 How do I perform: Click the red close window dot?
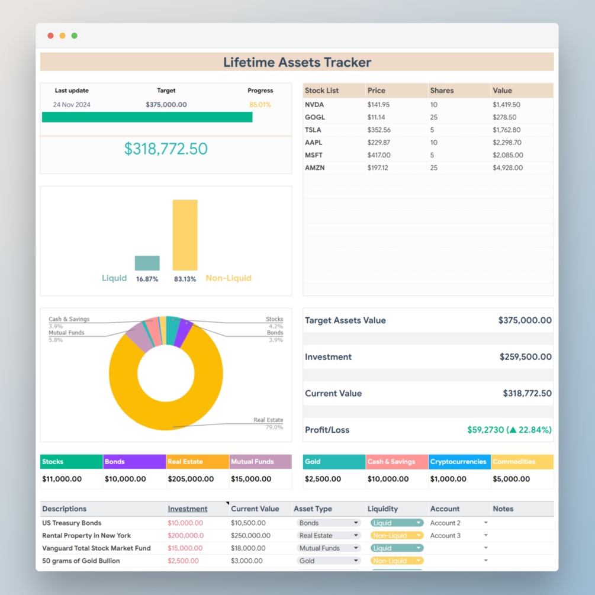click(x=50, y=36)
